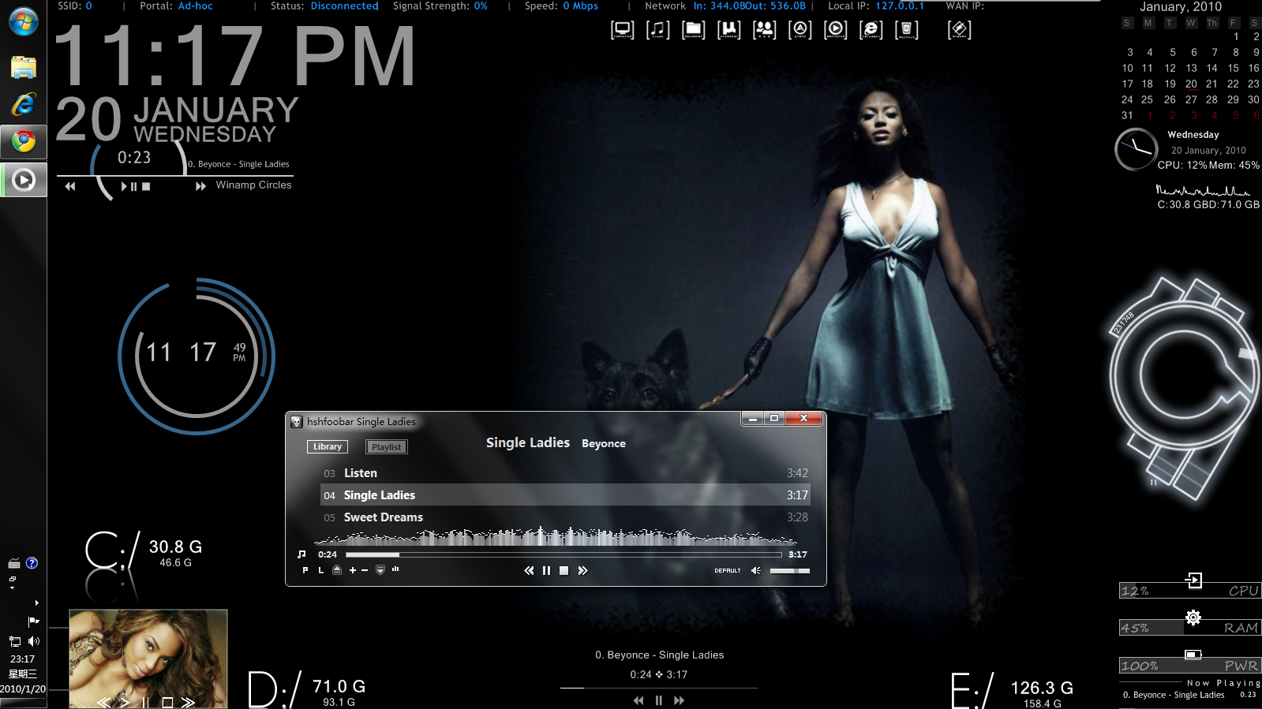Pause on the bottom center player widget
This screenshot has width=1262, height=709.
659,700
